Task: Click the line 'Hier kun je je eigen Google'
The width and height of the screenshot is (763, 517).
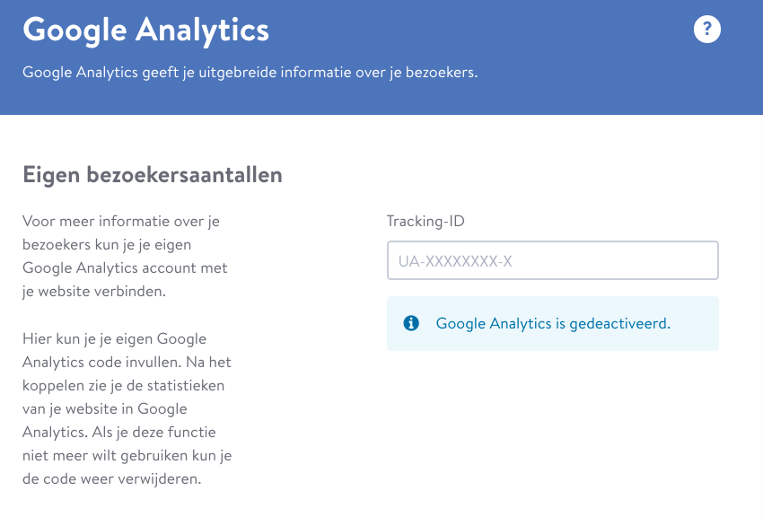Action: pos(114,339)
